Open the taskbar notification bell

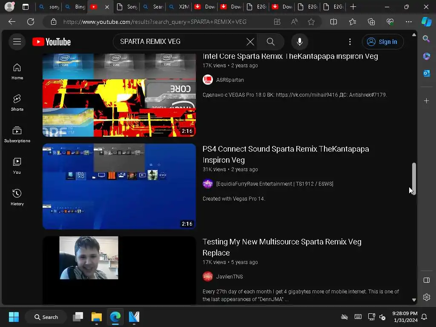pos(425,317)
